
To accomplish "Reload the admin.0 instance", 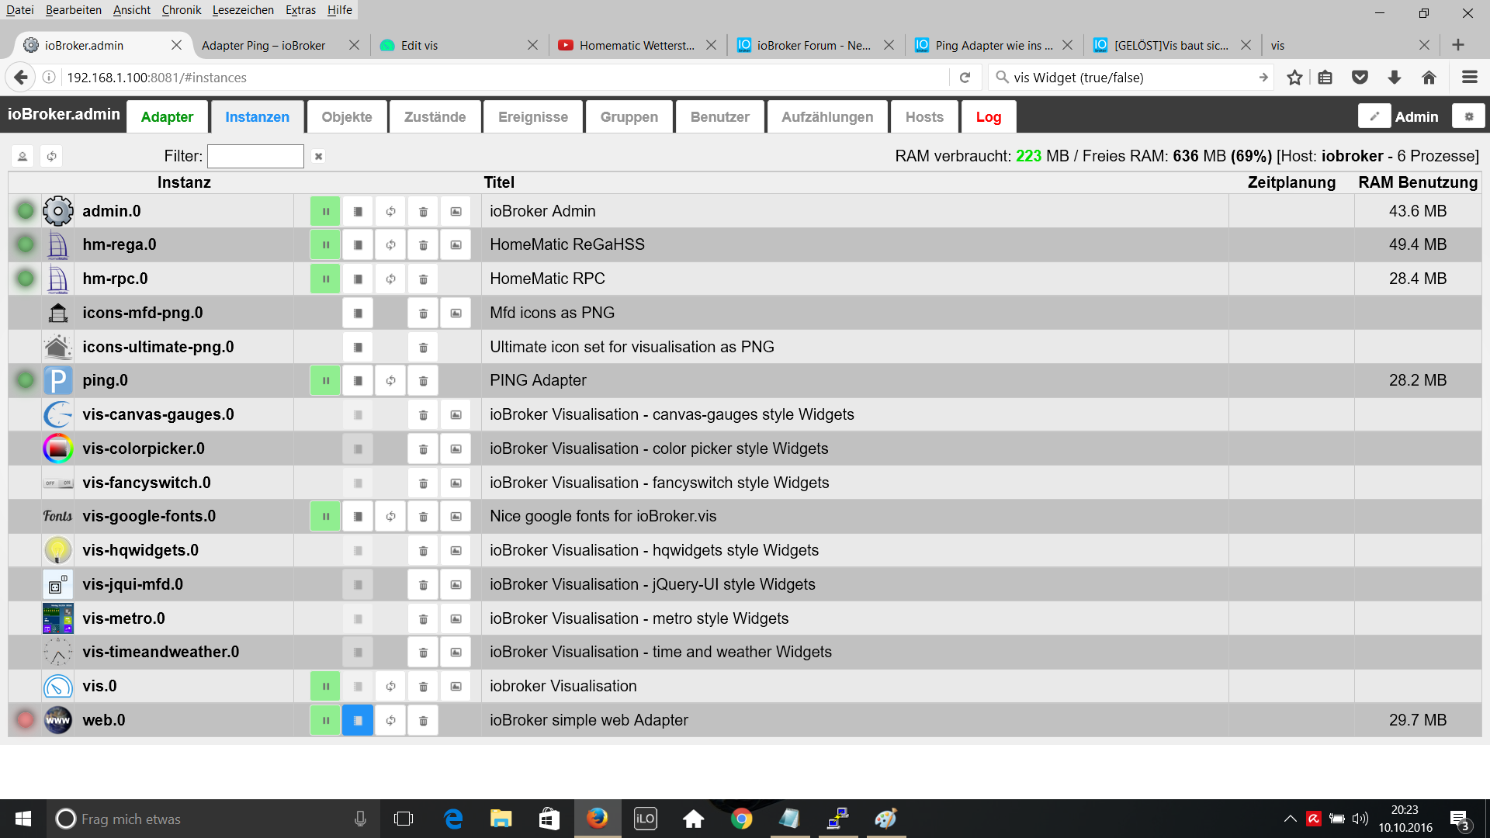I will tap(390, 211).
